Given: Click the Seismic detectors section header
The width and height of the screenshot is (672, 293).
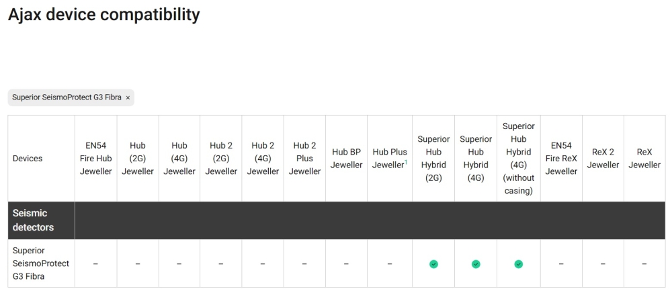Looking at the screenshot, I should tap(34, 220).
